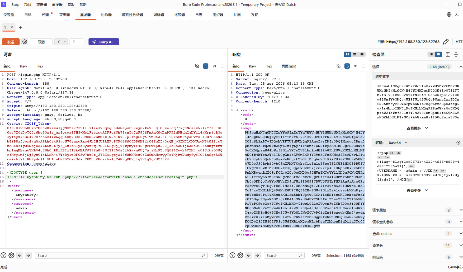463x272 pixels.
Task: Go to the previous request in history
Action: pos(59,42)
